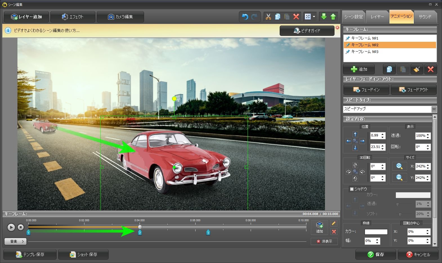Delete the selected keyframe
The height and width of the screenshot is (263, 442).
click(x=430, y=69)
